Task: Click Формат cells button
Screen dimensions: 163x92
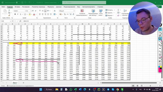Action: (x=109, y=15)
